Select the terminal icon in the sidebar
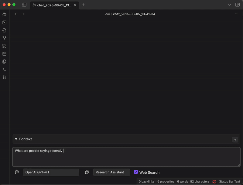This screenshot has width=243, height=185. click(4, 69)
